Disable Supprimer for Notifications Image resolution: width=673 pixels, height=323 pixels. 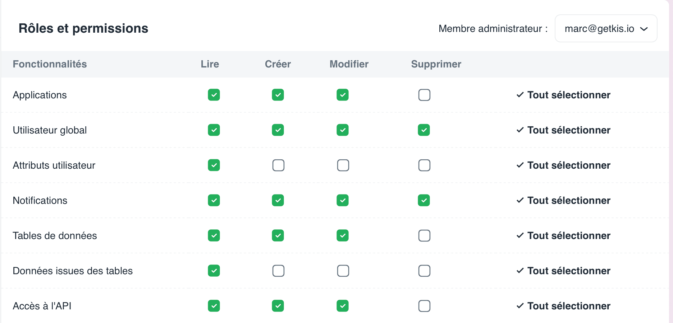(424, 200)
